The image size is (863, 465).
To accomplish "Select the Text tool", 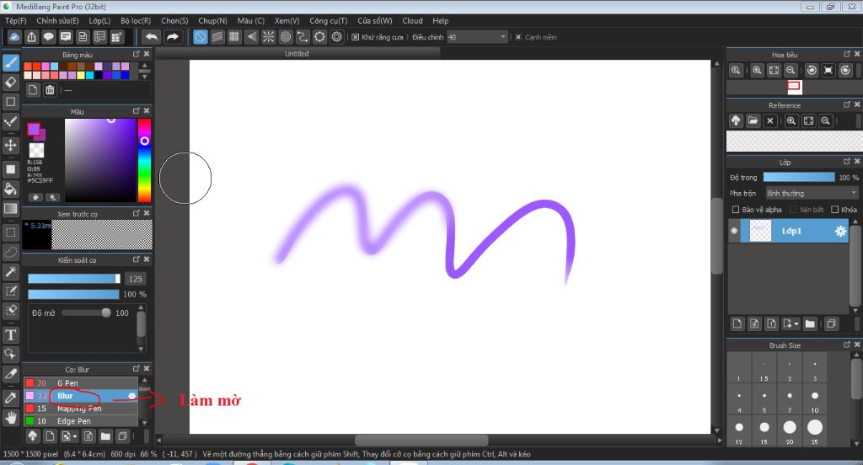I will point(10,334).
